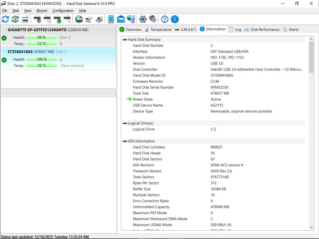Open the Report menu

(42, 11)
